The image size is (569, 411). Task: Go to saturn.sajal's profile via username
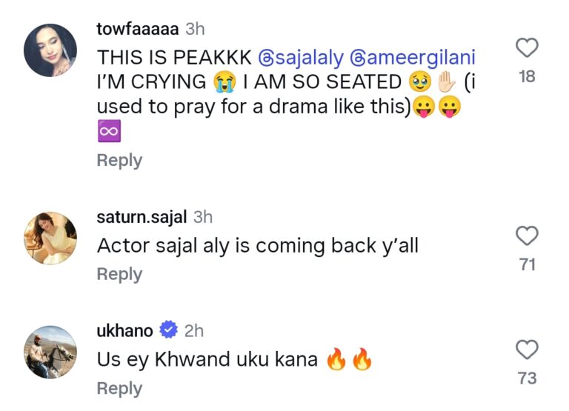[x=142, y=217]
